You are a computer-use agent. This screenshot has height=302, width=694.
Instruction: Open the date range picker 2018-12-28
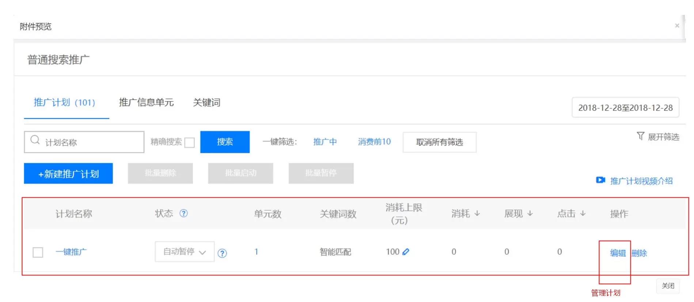625,108
